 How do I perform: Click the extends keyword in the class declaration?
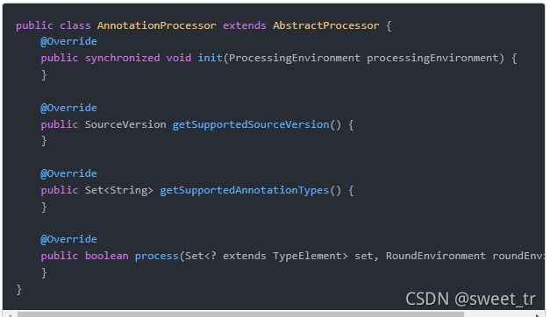coord(245,25)
